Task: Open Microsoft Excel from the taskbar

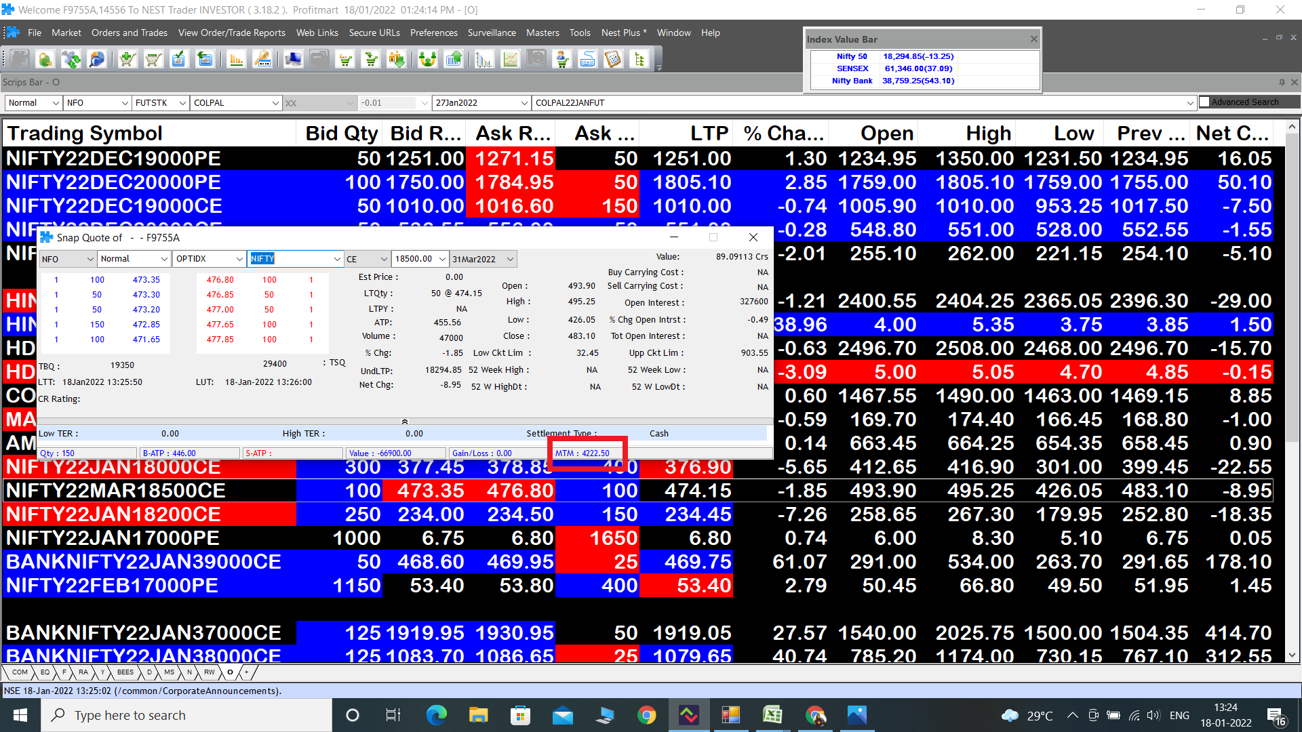Action: [772, 715]
